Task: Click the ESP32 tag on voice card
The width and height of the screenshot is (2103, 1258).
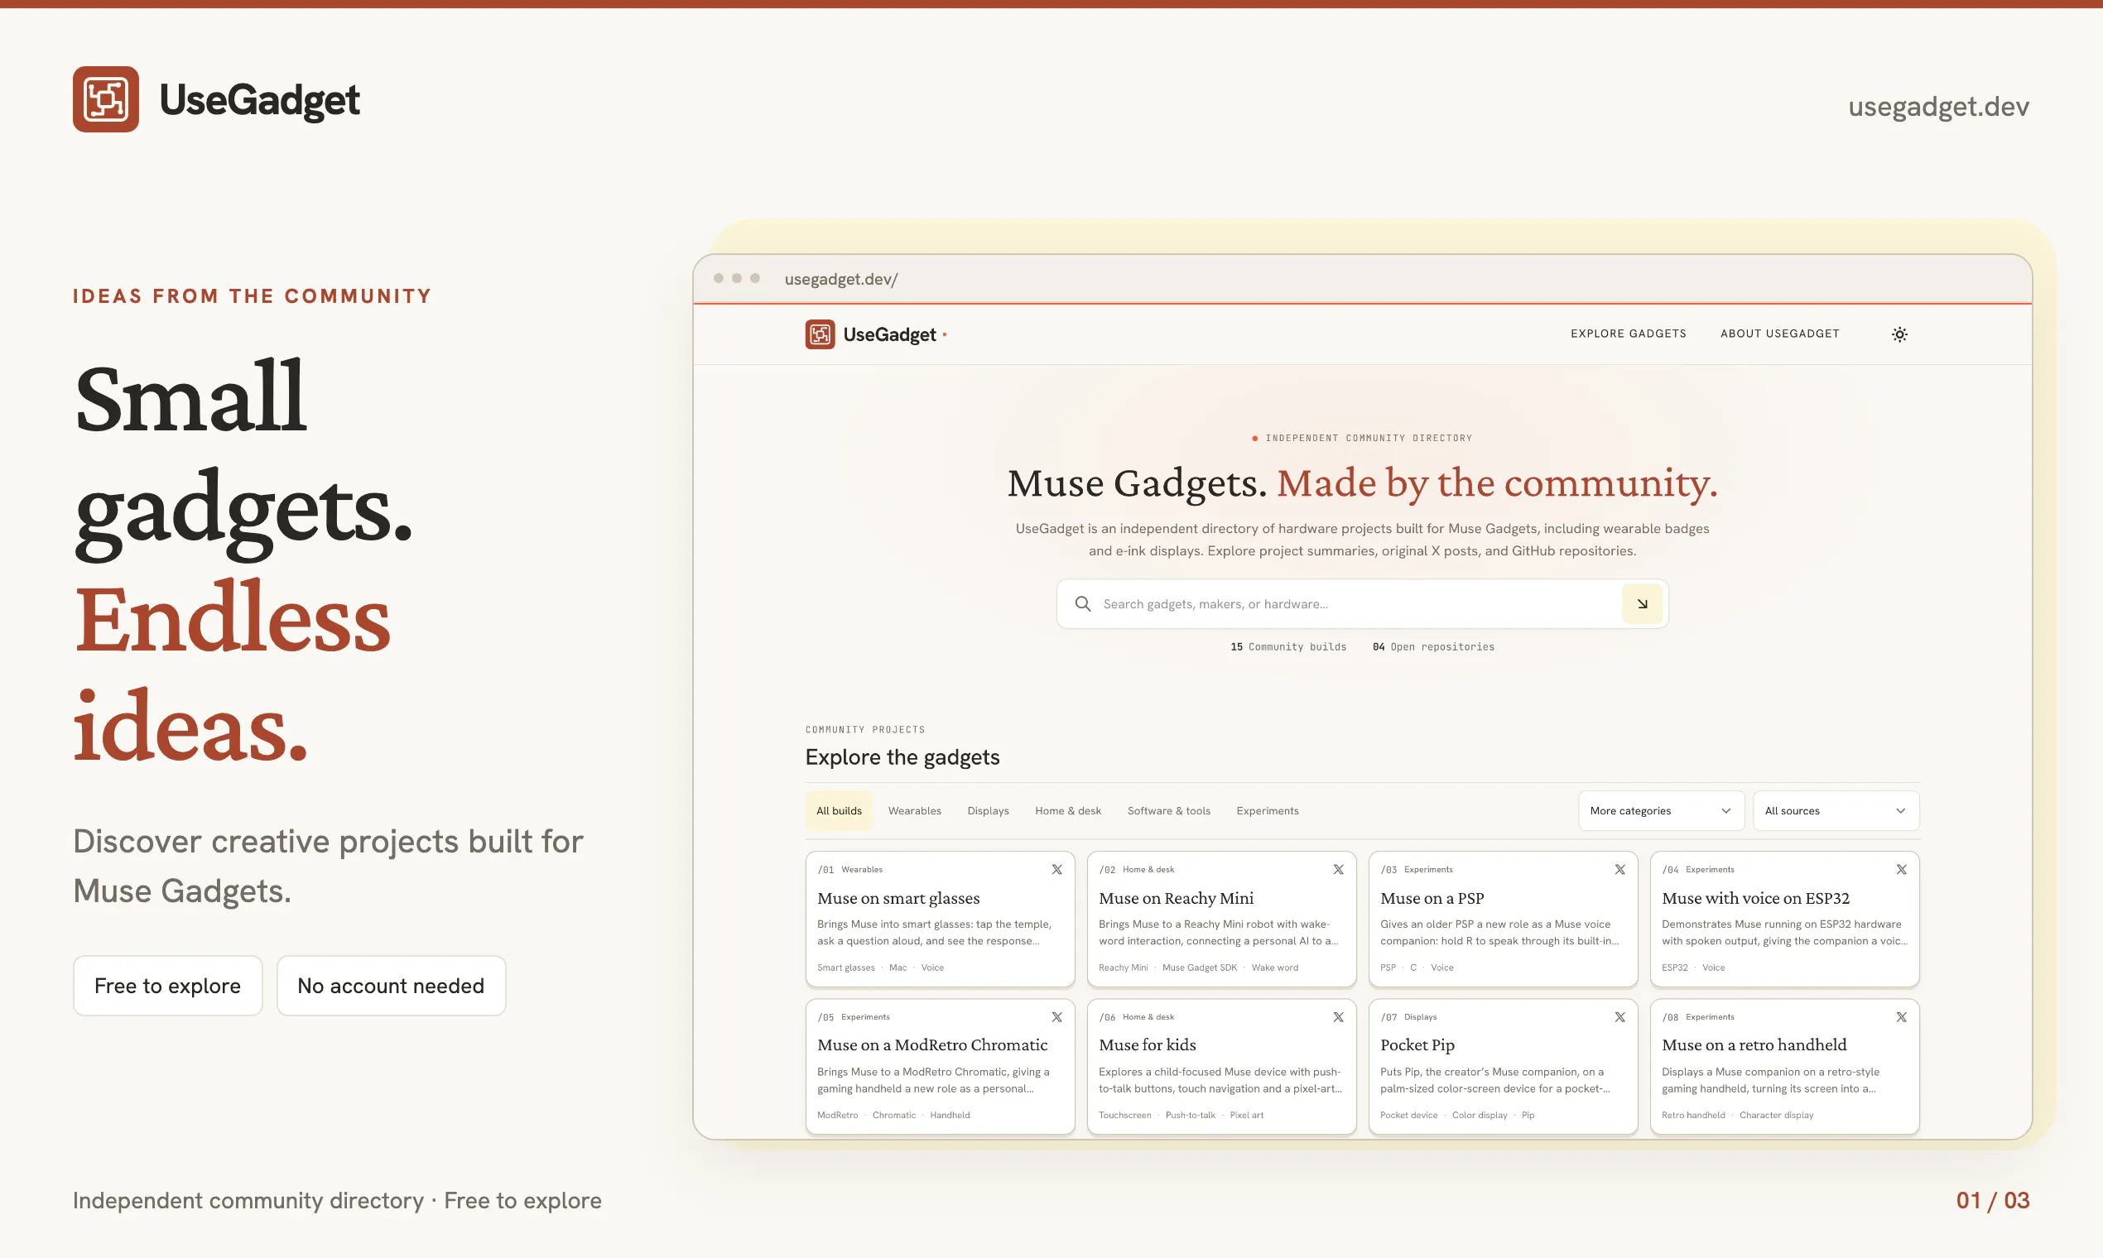Action: [1674, 968]
